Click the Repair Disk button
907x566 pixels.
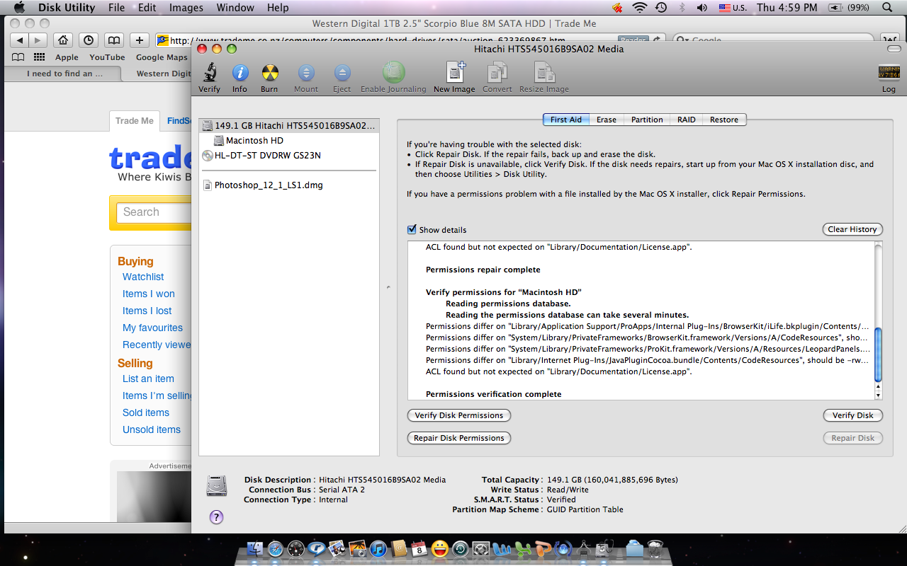(x=853, y=438)
